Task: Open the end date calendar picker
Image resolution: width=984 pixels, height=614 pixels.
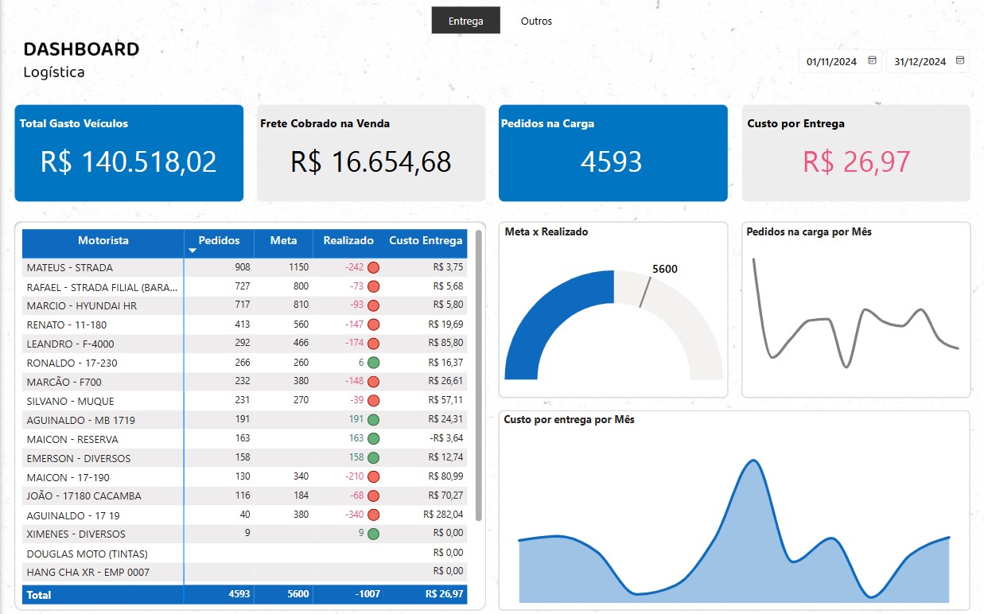Action: click(x=961, y=60)
